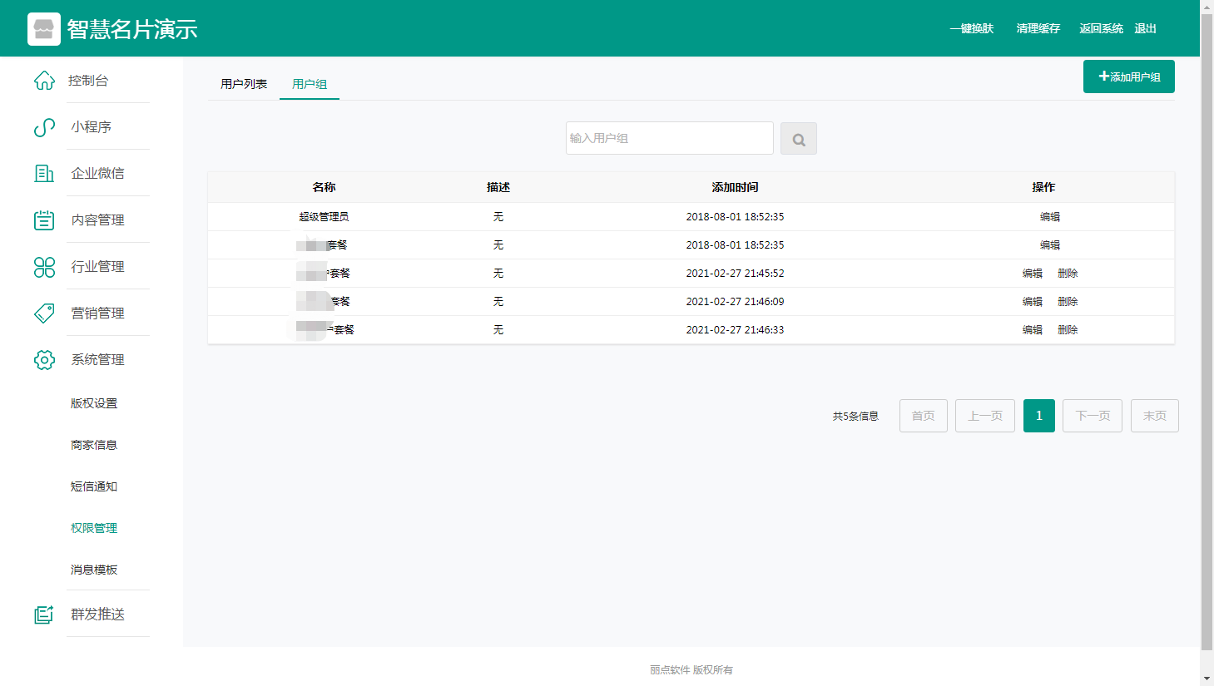Click the building icon beside 企业微信
Viewport: 1214px width, 686px height.
[x=44, y=173]
